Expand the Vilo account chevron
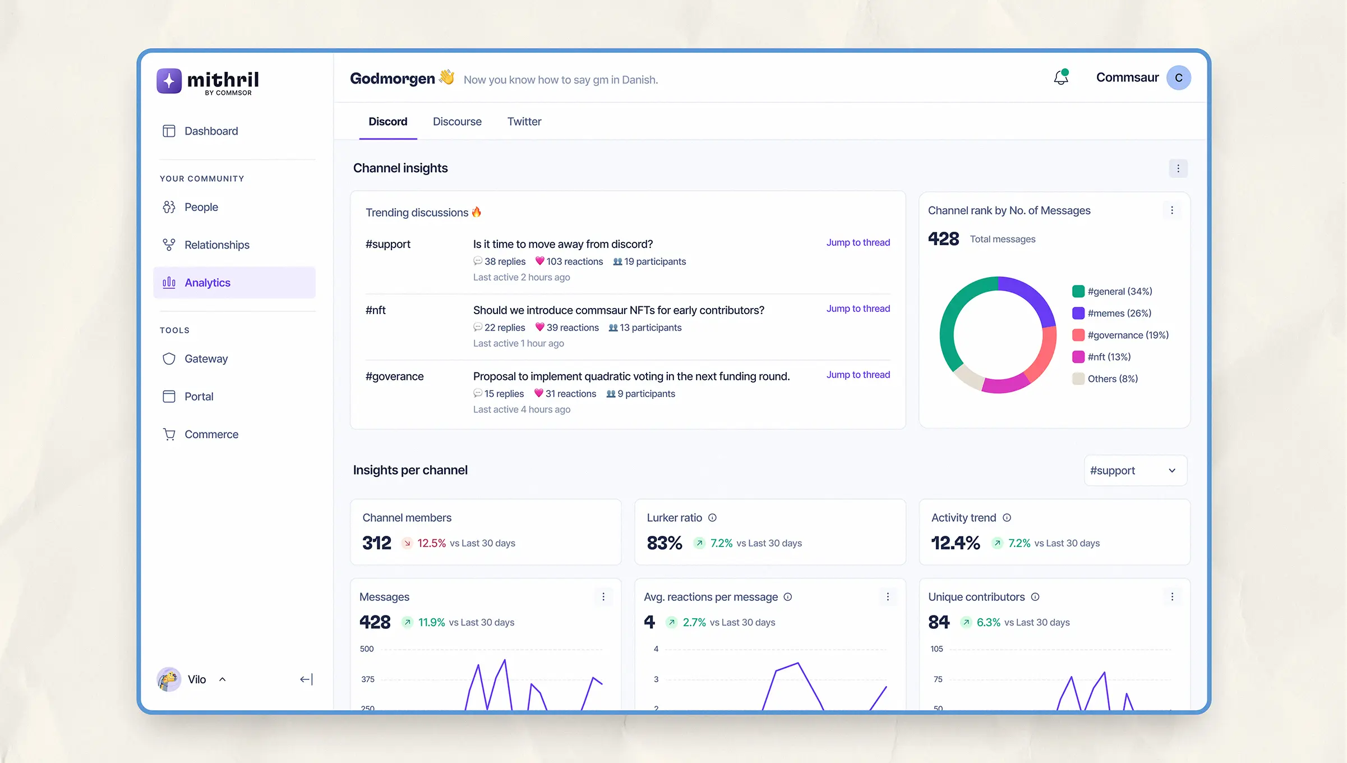This screenshot has width=1347, height=763. pyautogui.click(x=223, y=679)
